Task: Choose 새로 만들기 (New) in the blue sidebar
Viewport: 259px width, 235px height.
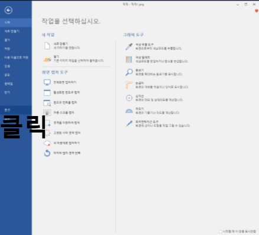Action: click(x=16, y=31)
